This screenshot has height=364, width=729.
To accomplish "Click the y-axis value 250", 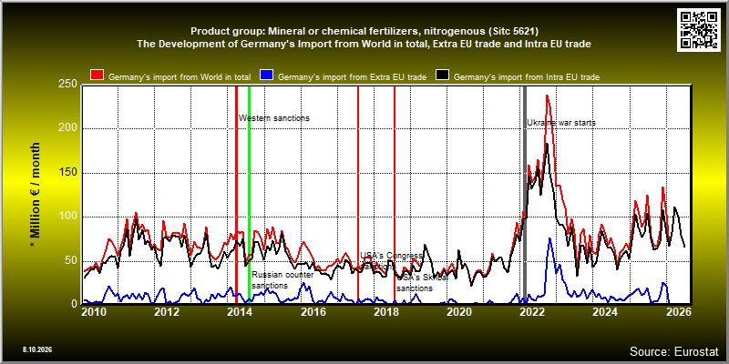I will [x=68, y=85].
